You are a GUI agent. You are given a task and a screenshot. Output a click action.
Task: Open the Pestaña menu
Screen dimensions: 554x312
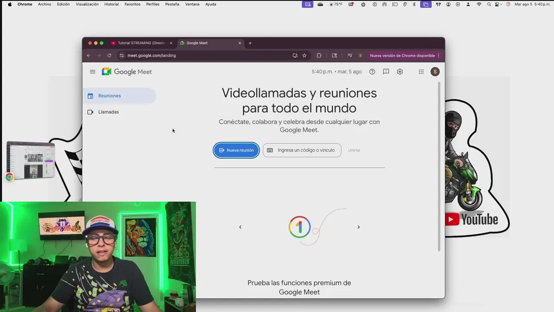(x=172, y=4)
